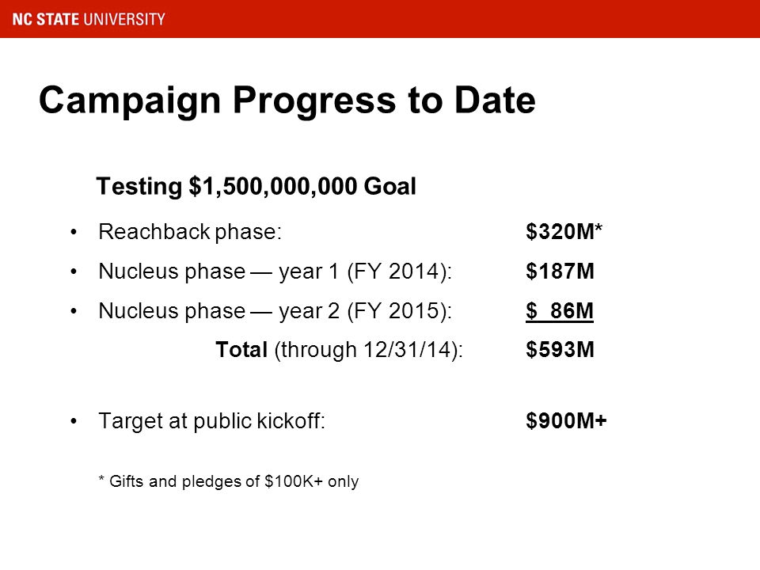The height and width of the screenshot is (570, 760).
Task: Click the bullet before FY 2015 line
Action: [x=73, y=311]
